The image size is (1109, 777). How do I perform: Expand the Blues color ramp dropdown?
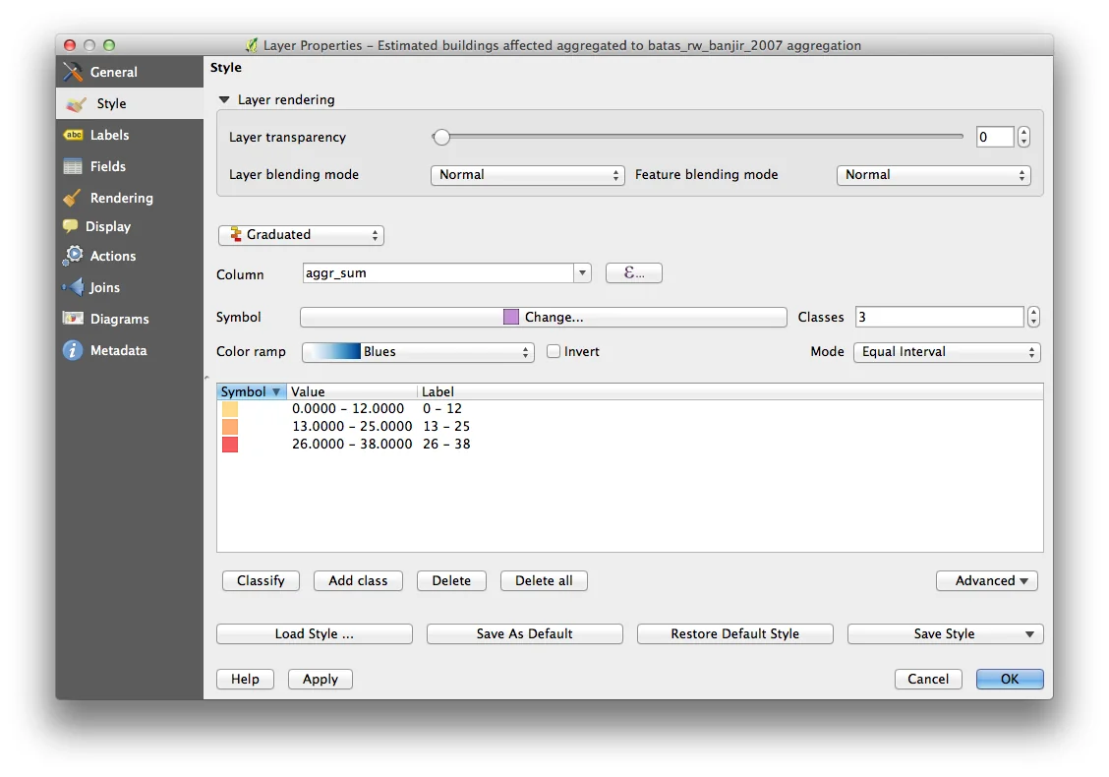(418, 352)
